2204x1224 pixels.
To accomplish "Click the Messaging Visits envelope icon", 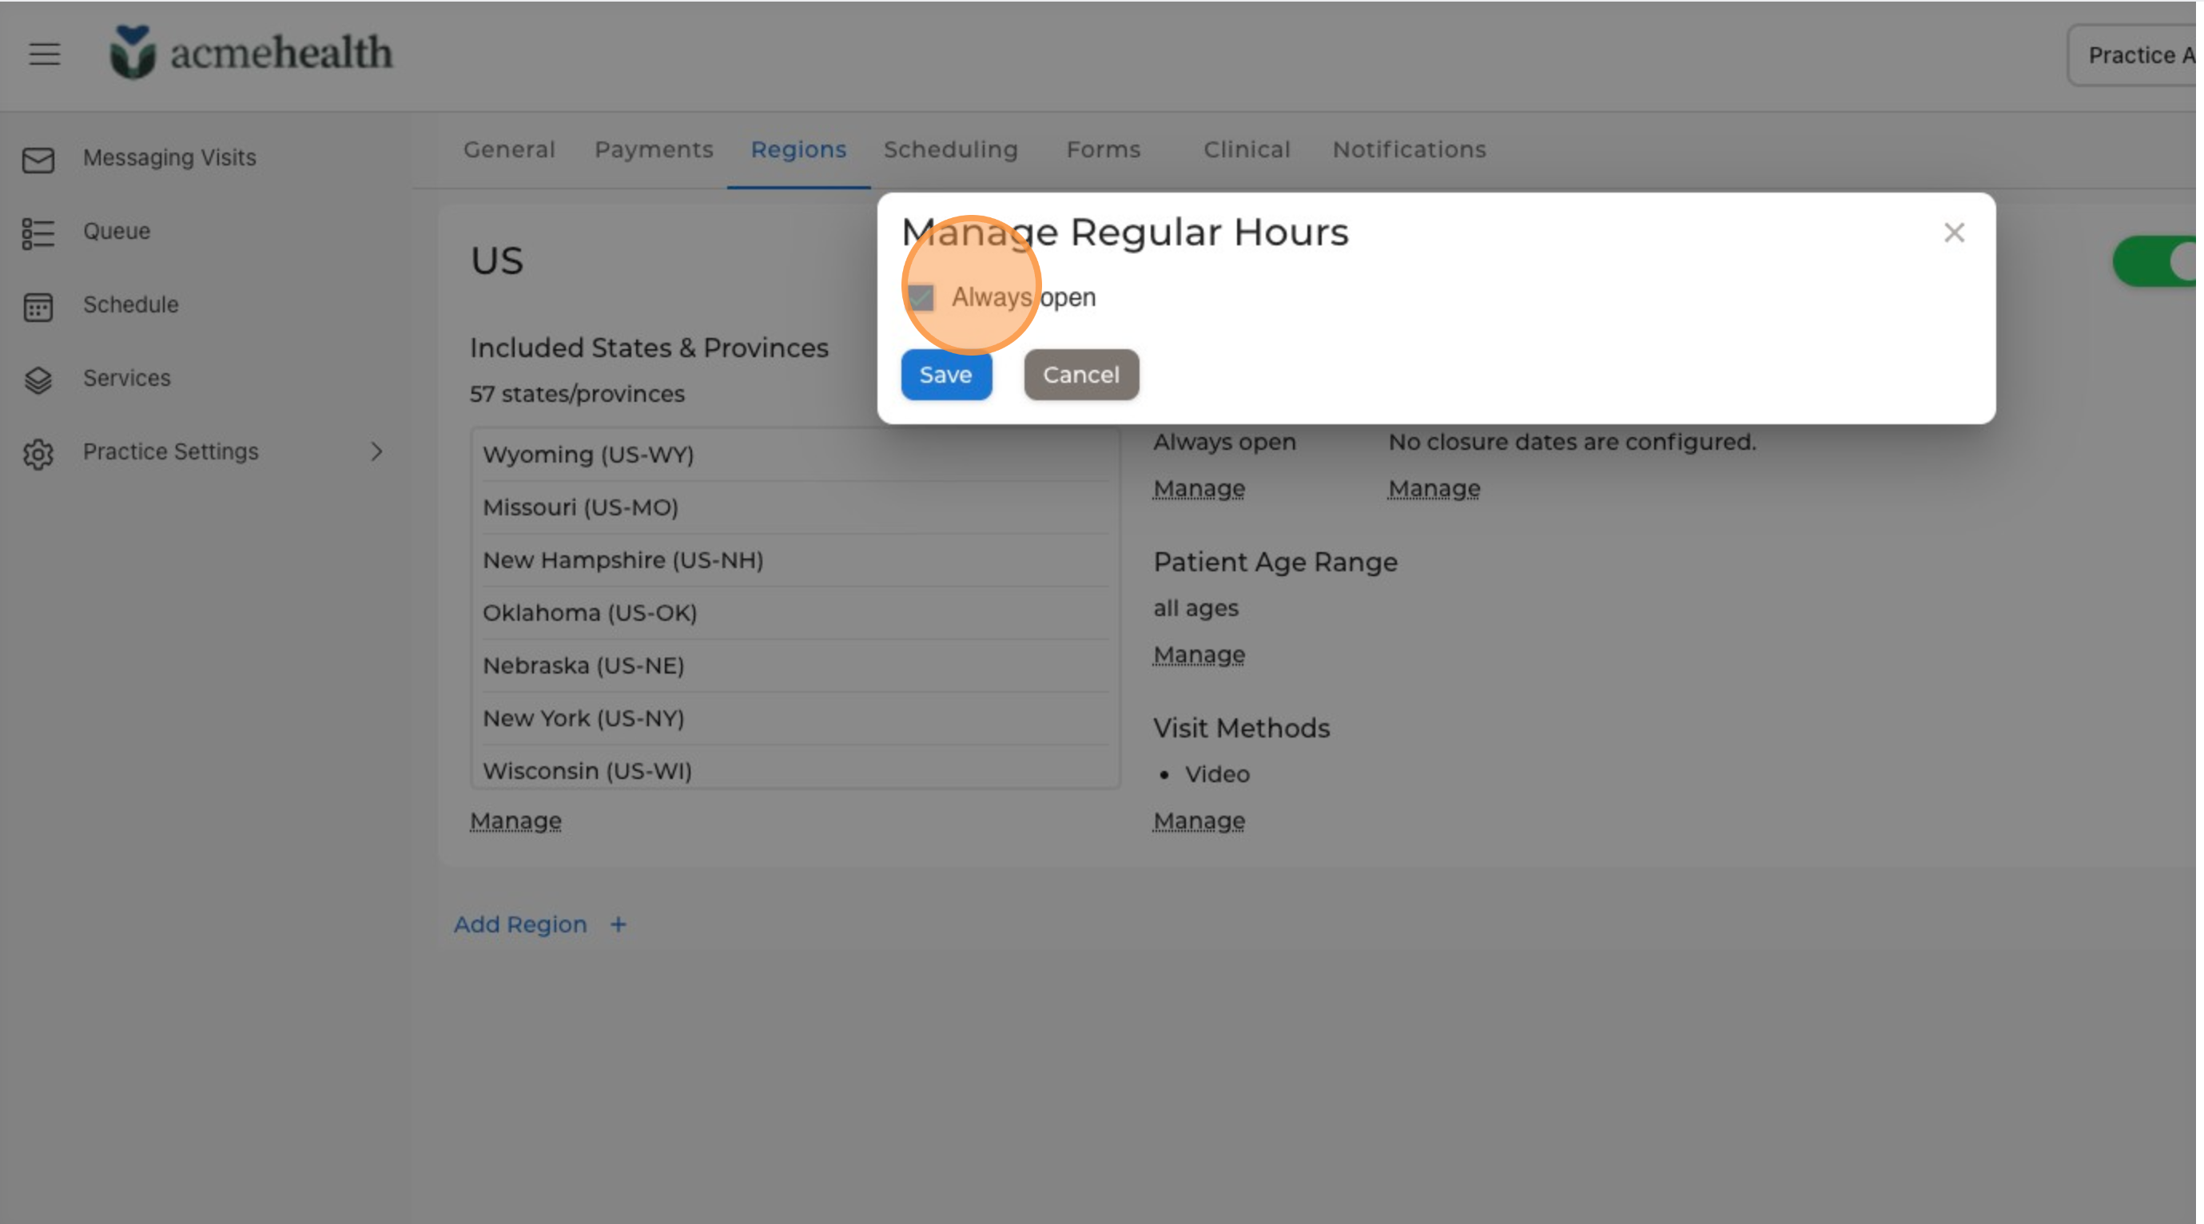I will [x=38, y=159].
